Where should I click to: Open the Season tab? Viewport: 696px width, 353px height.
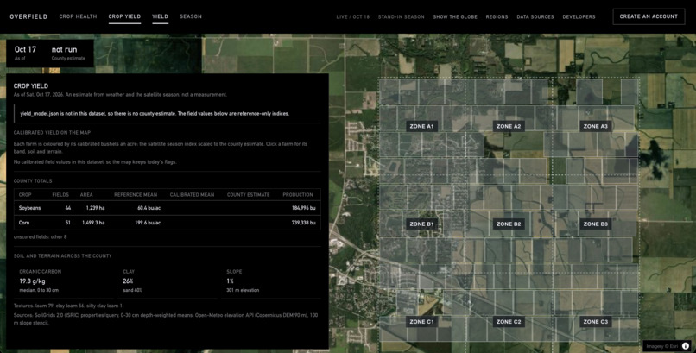(191, 16)
